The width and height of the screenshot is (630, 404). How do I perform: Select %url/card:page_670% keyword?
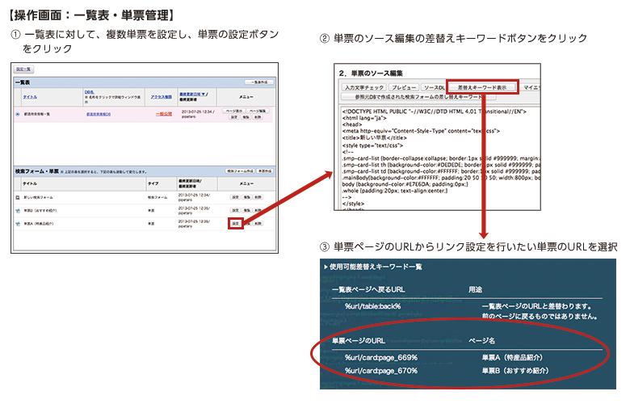pos(381,371)
